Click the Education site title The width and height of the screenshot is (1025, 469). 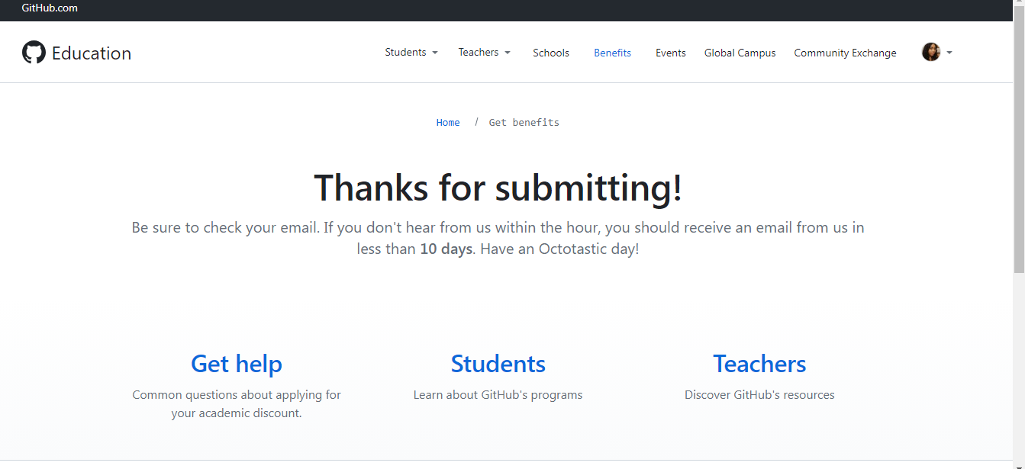click(92, 53)
